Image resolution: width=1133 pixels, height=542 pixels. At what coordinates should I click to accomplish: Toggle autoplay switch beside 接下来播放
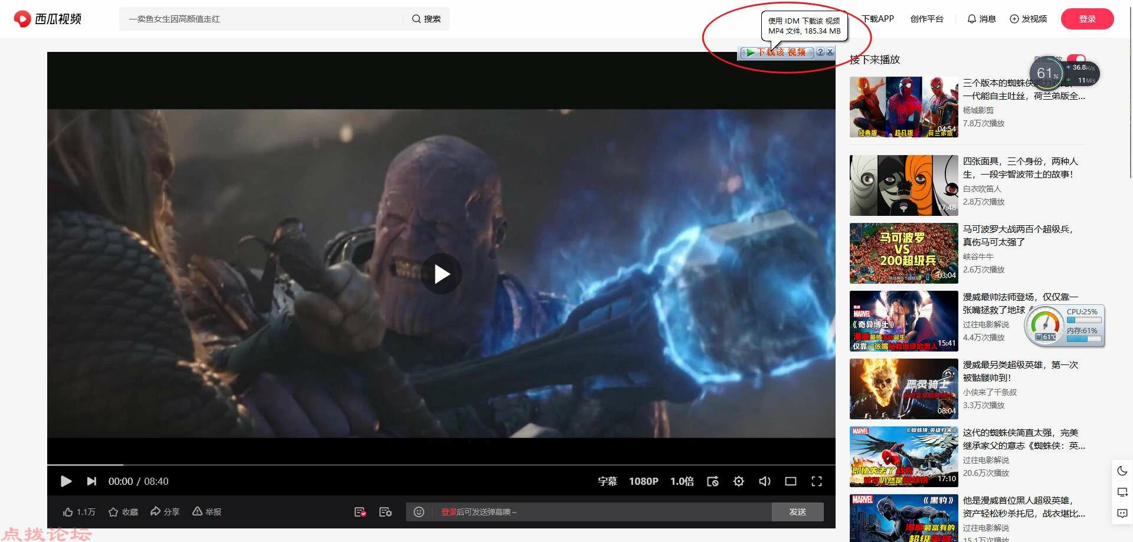(1076, 59)
